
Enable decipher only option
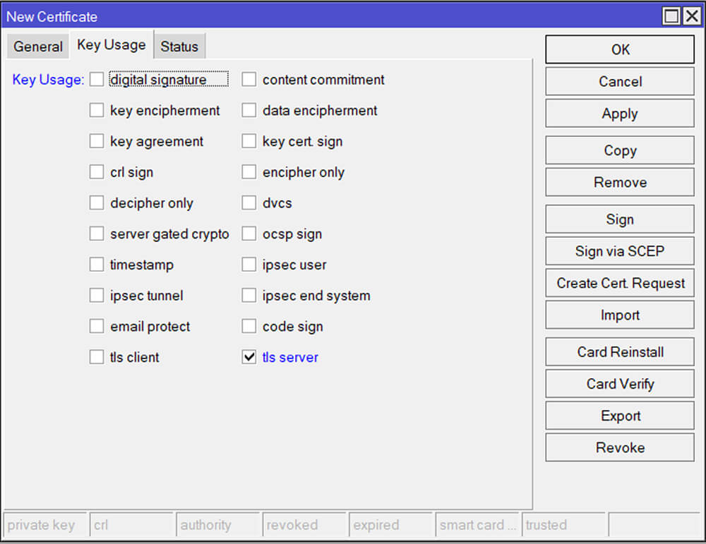(x=96, y=203)
